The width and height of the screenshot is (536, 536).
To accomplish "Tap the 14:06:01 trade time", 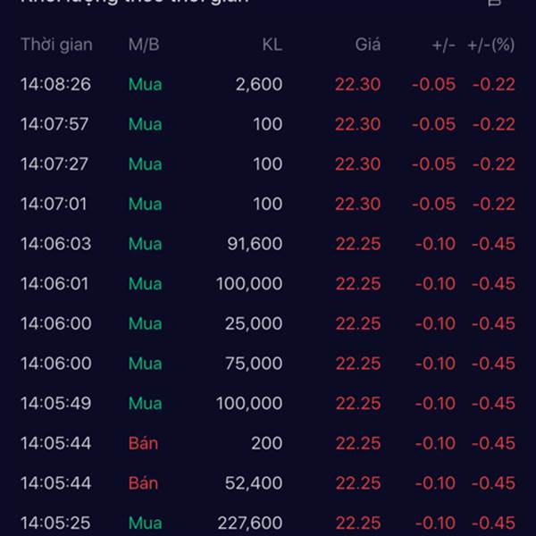I will click(x=55, y=284).
